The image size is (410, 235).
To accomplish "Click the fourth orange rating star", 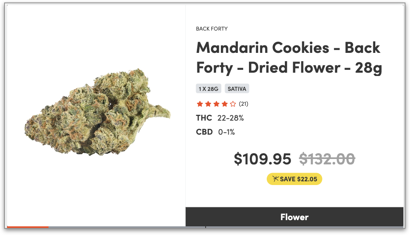I will click(x=225, y=104).
